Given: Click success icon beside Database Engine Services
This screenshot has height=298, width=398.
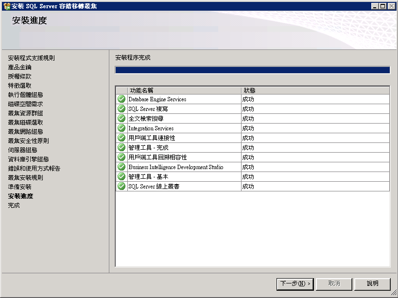Looking at the screenshot, I should point(121,99).
